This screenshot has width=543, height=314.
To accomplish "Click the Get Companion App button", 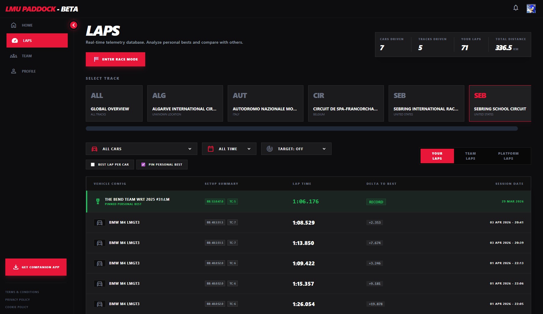I will point(36,267).
